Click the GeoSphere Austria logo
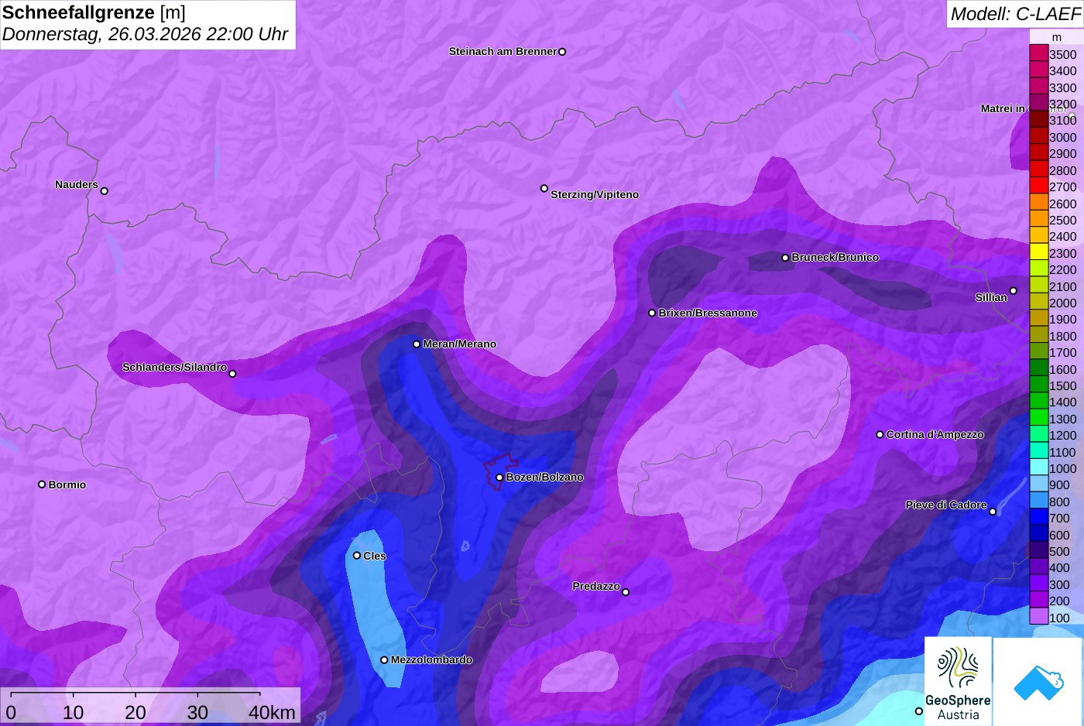The image size is (1084, 726). point(958,681)
